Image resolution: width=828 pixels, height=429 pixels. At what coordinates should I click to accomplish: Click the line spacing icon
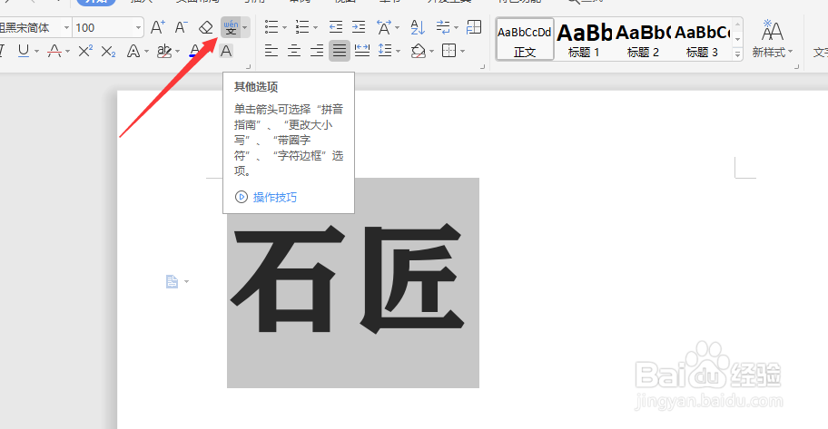tap(385, 51)
